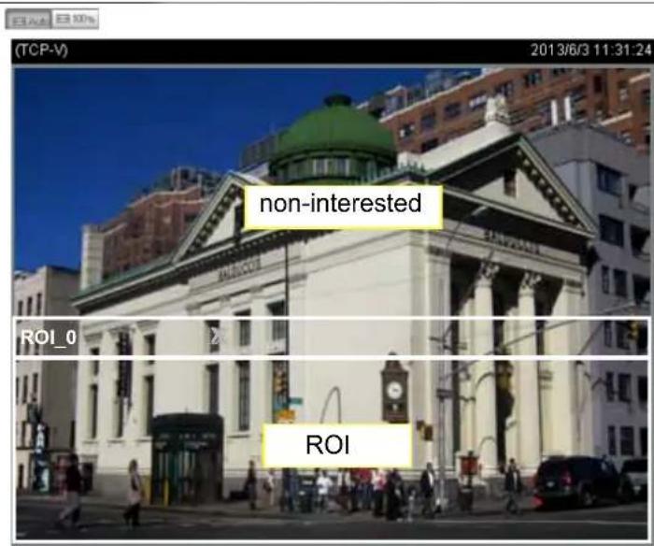Select the ROI_0 title bar label
Image resolution: width=654 pixels, height=546 pixels.
(49, 338)
